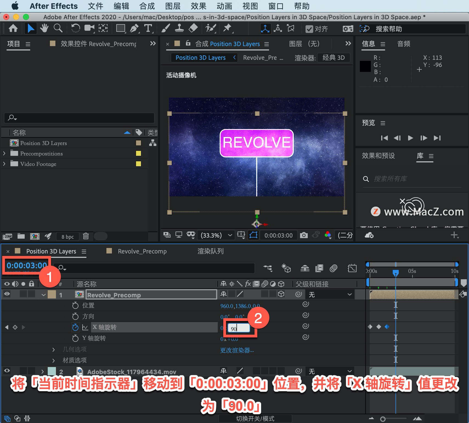The image size is (469, 423).
Task: Open the 文件 menu
Action: (x=95, y=6)
